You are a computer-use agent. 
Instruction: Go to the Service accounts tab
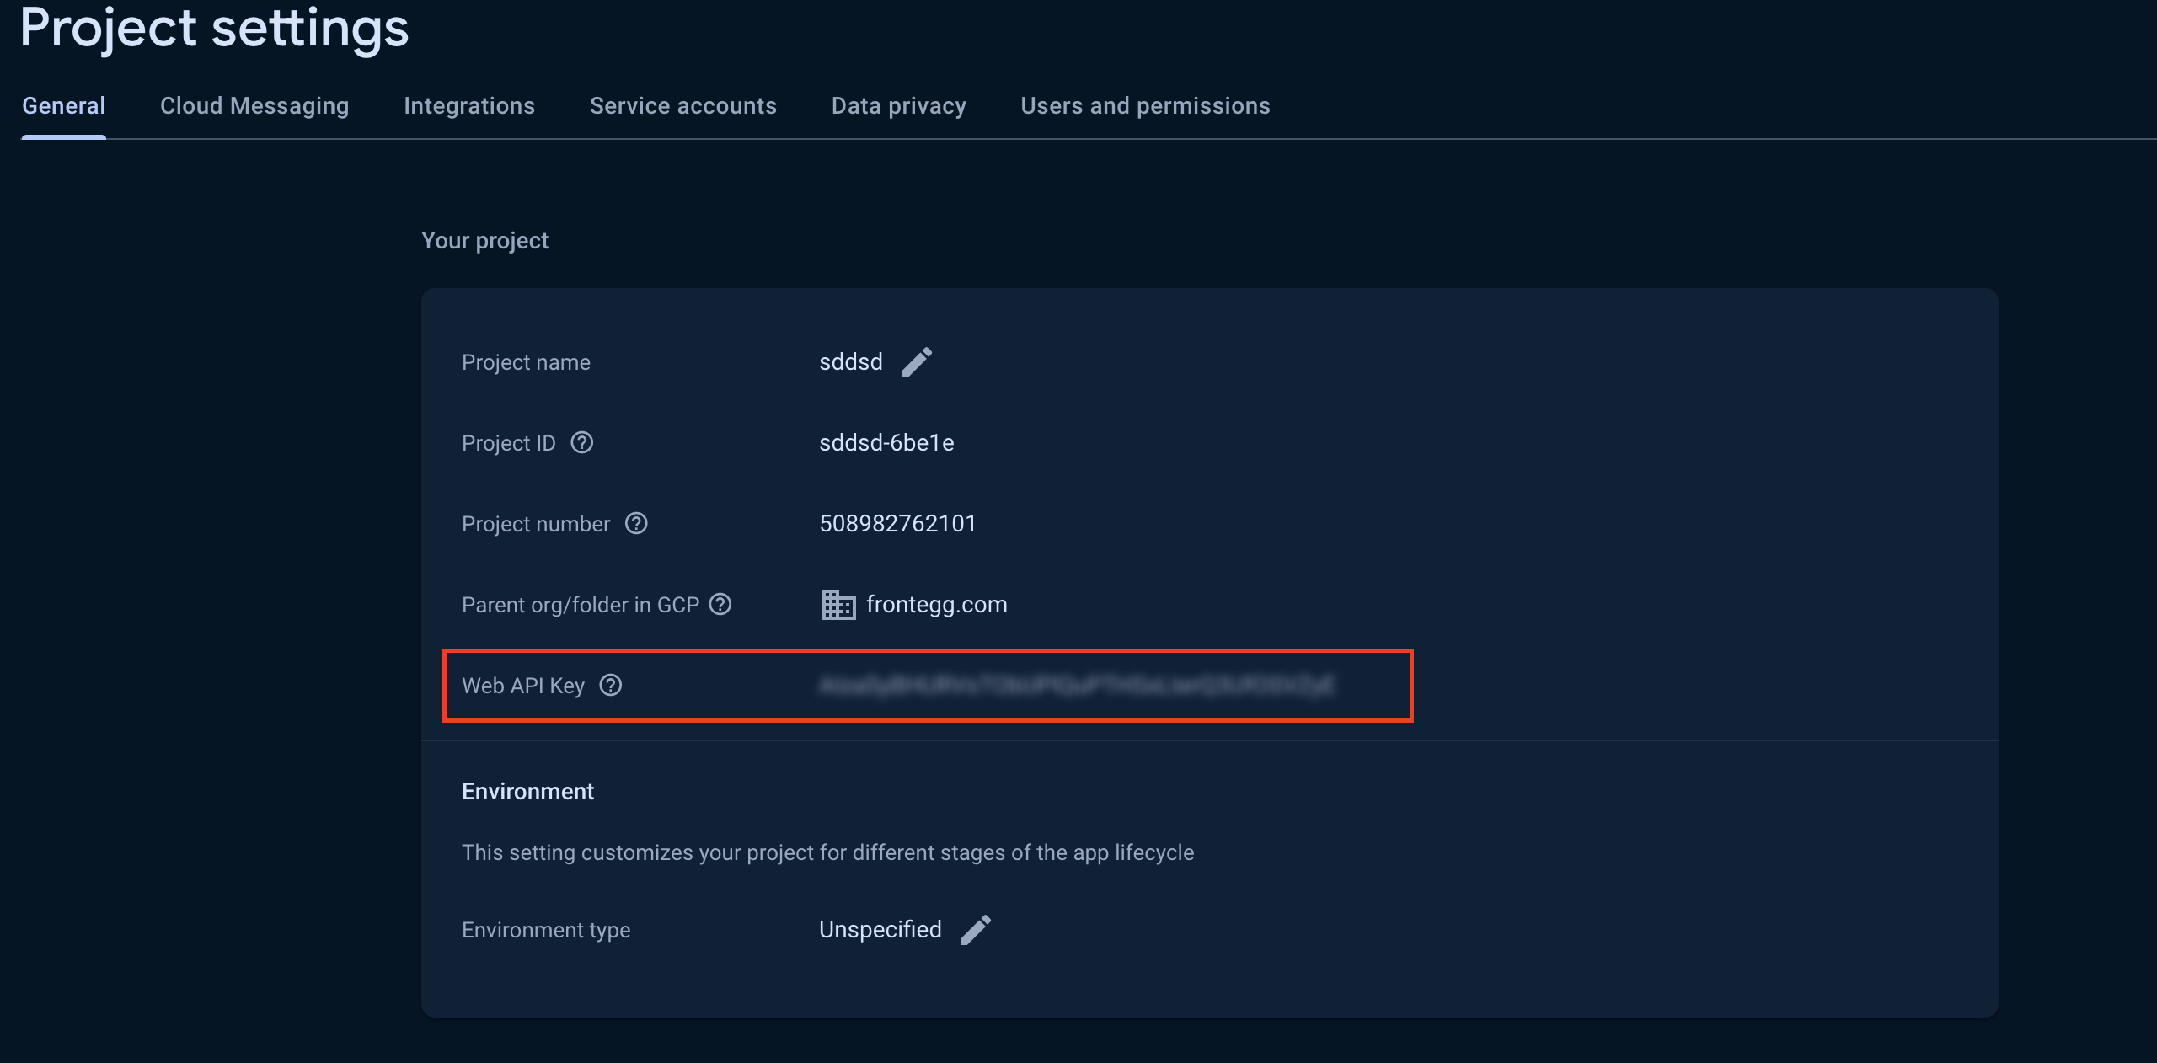pyautogui.click(x=682, y=105)
